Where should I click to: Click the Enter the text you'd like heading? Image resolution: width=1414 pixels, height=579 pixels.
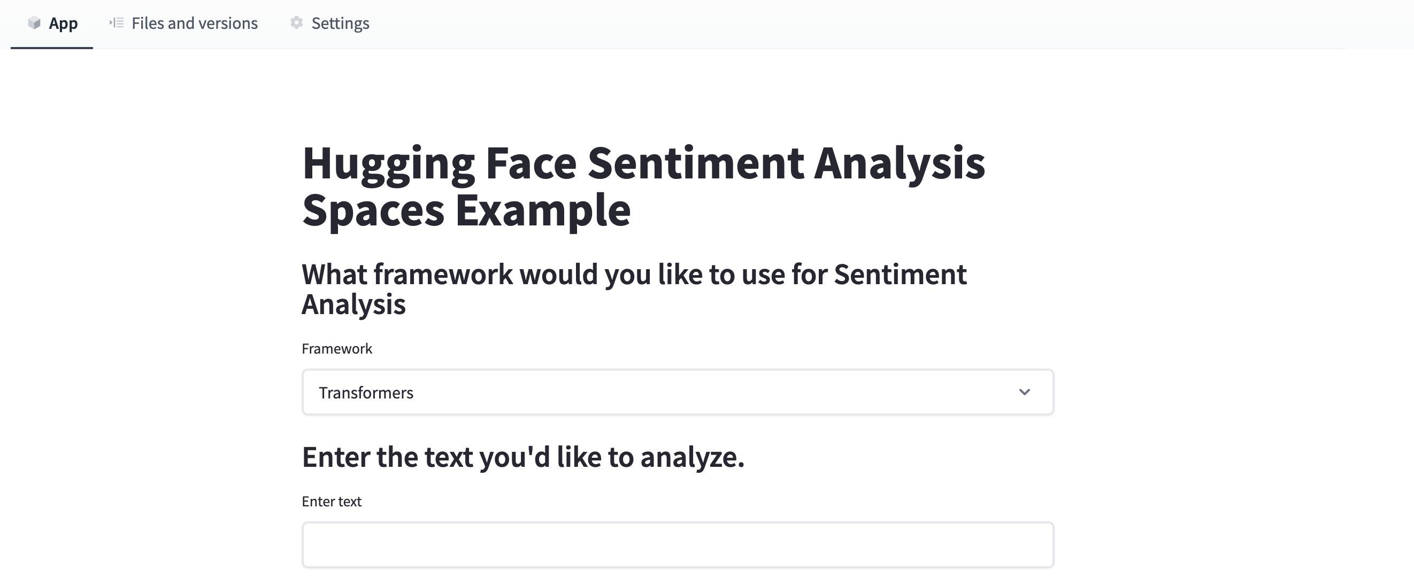point(522,457)
